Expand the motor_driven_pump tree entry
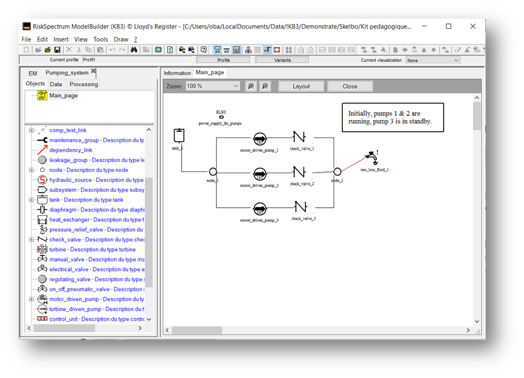The image size is (524, 378). (x=32, y=299)
